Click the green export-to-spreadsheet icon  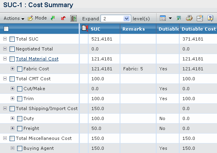click(179, 18)
